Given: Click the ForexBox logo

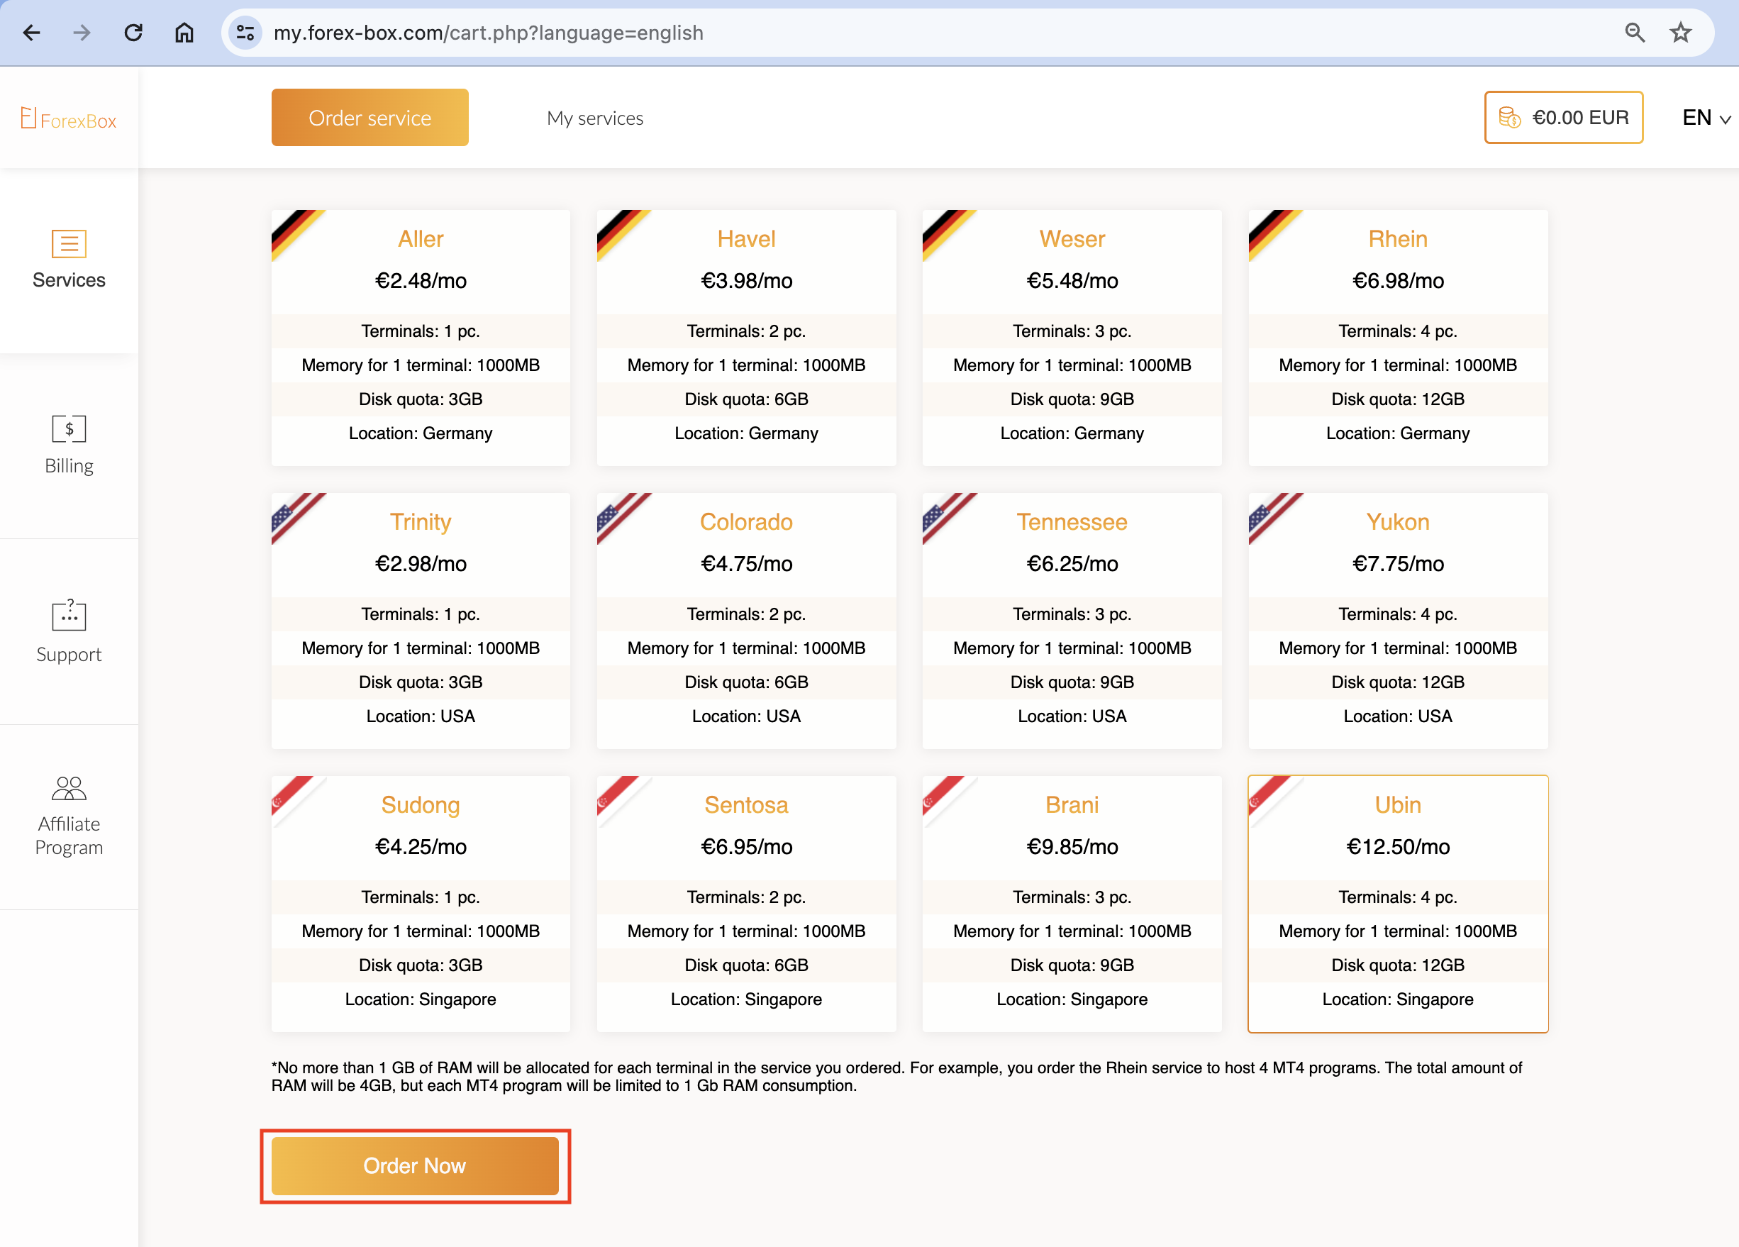Looking at the screenshot, I should pyautogui.click(x=69, y=119).
